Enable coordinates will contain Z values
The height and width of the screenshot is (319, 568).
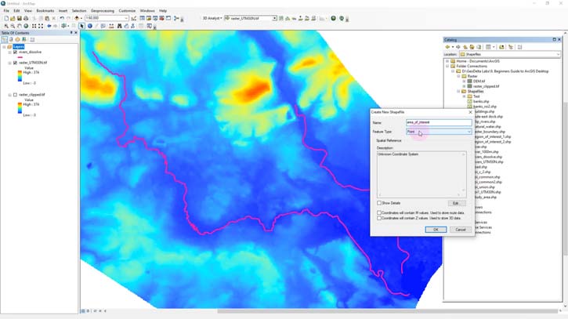pyautogui.click(x=379, y=218)
